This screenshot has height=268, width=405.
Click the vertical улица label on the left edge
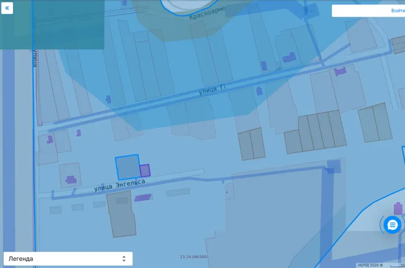pyautogui.click(x=35, y=58)
